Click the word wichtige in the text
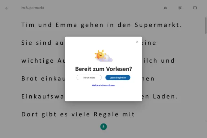 point(38,61)
